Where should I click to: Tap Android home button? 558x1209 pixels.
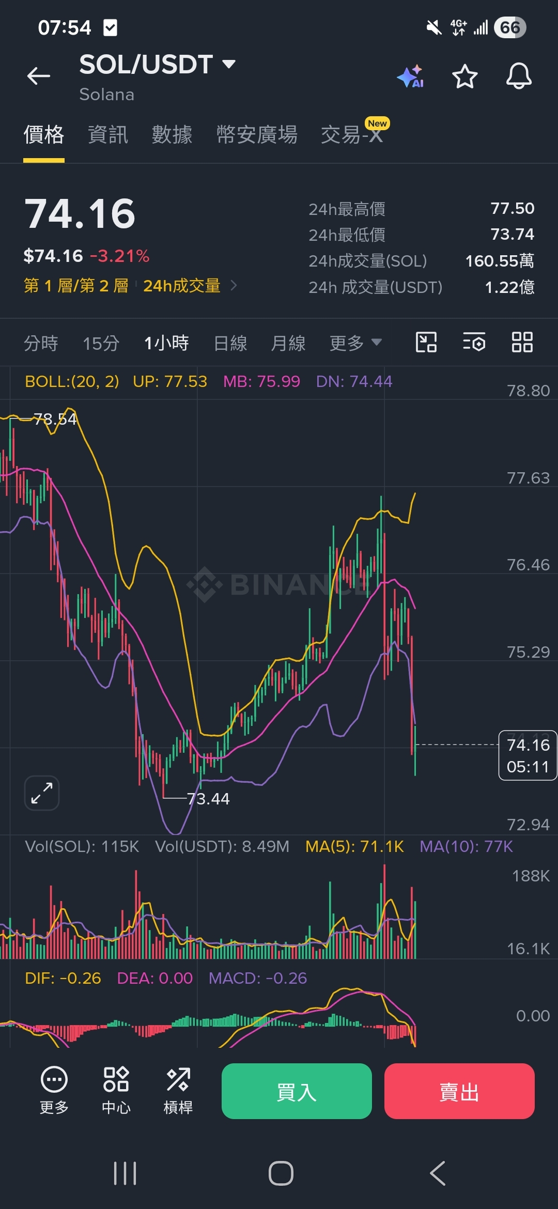(x=281, y=1173)
